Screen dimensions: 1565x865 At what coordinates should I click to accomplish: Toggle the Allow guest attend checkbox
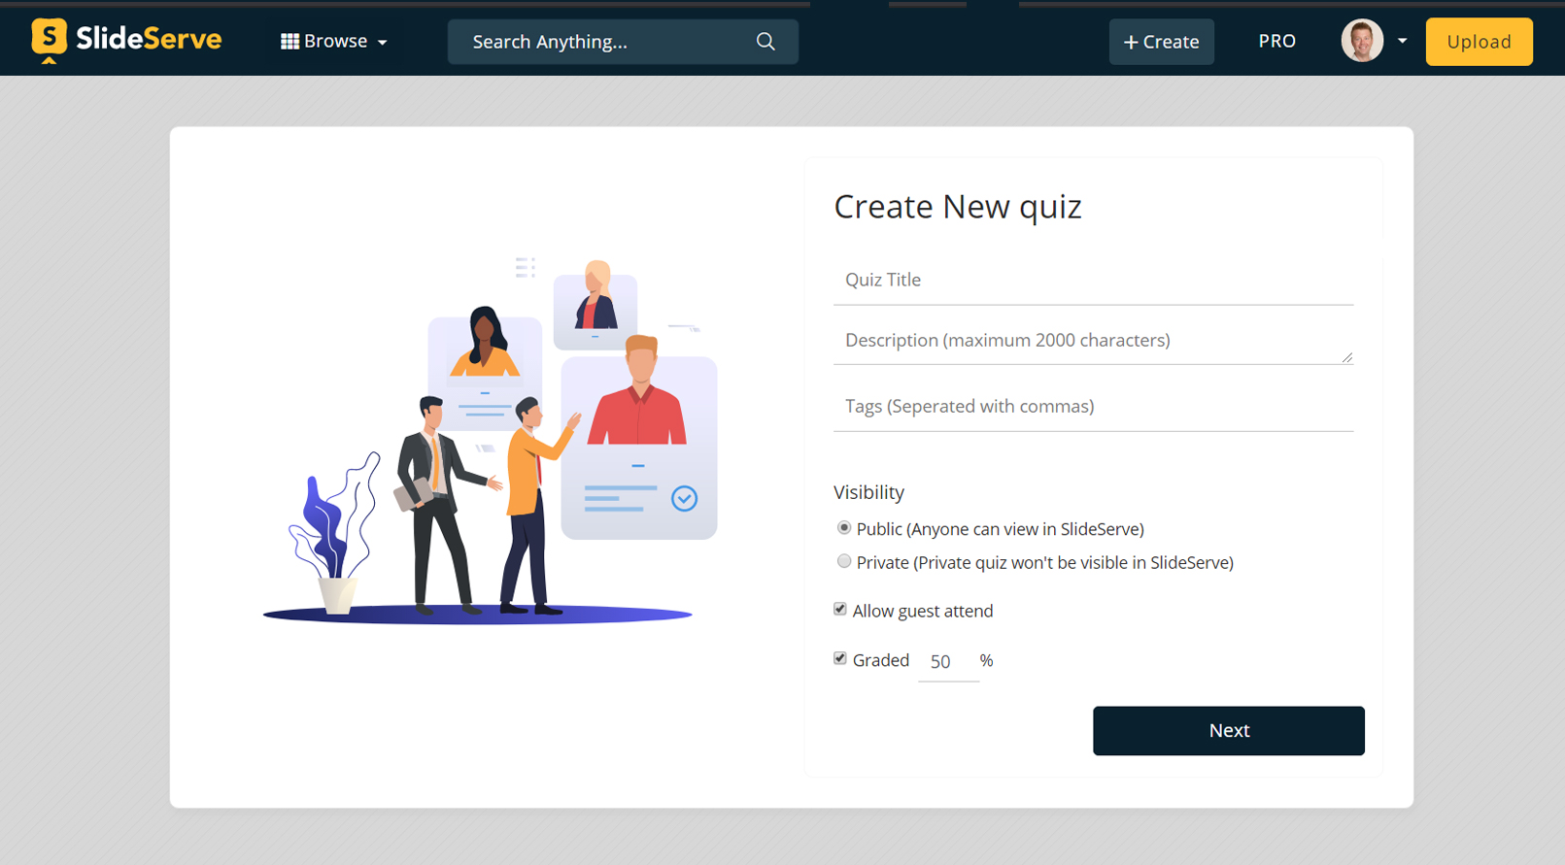840,610
